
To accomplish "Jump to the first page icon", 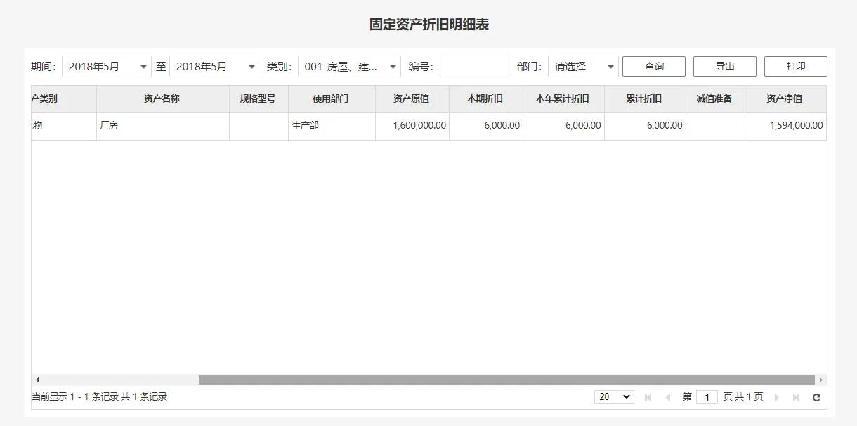I will (x=647, y=396).
